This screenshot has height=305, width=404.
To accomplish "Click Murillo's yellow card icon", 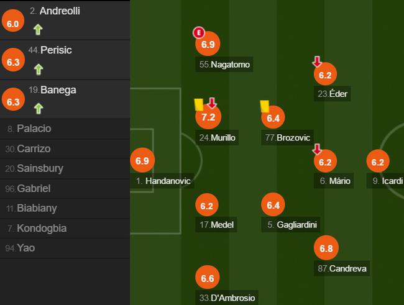I will [x=199, y=104].
